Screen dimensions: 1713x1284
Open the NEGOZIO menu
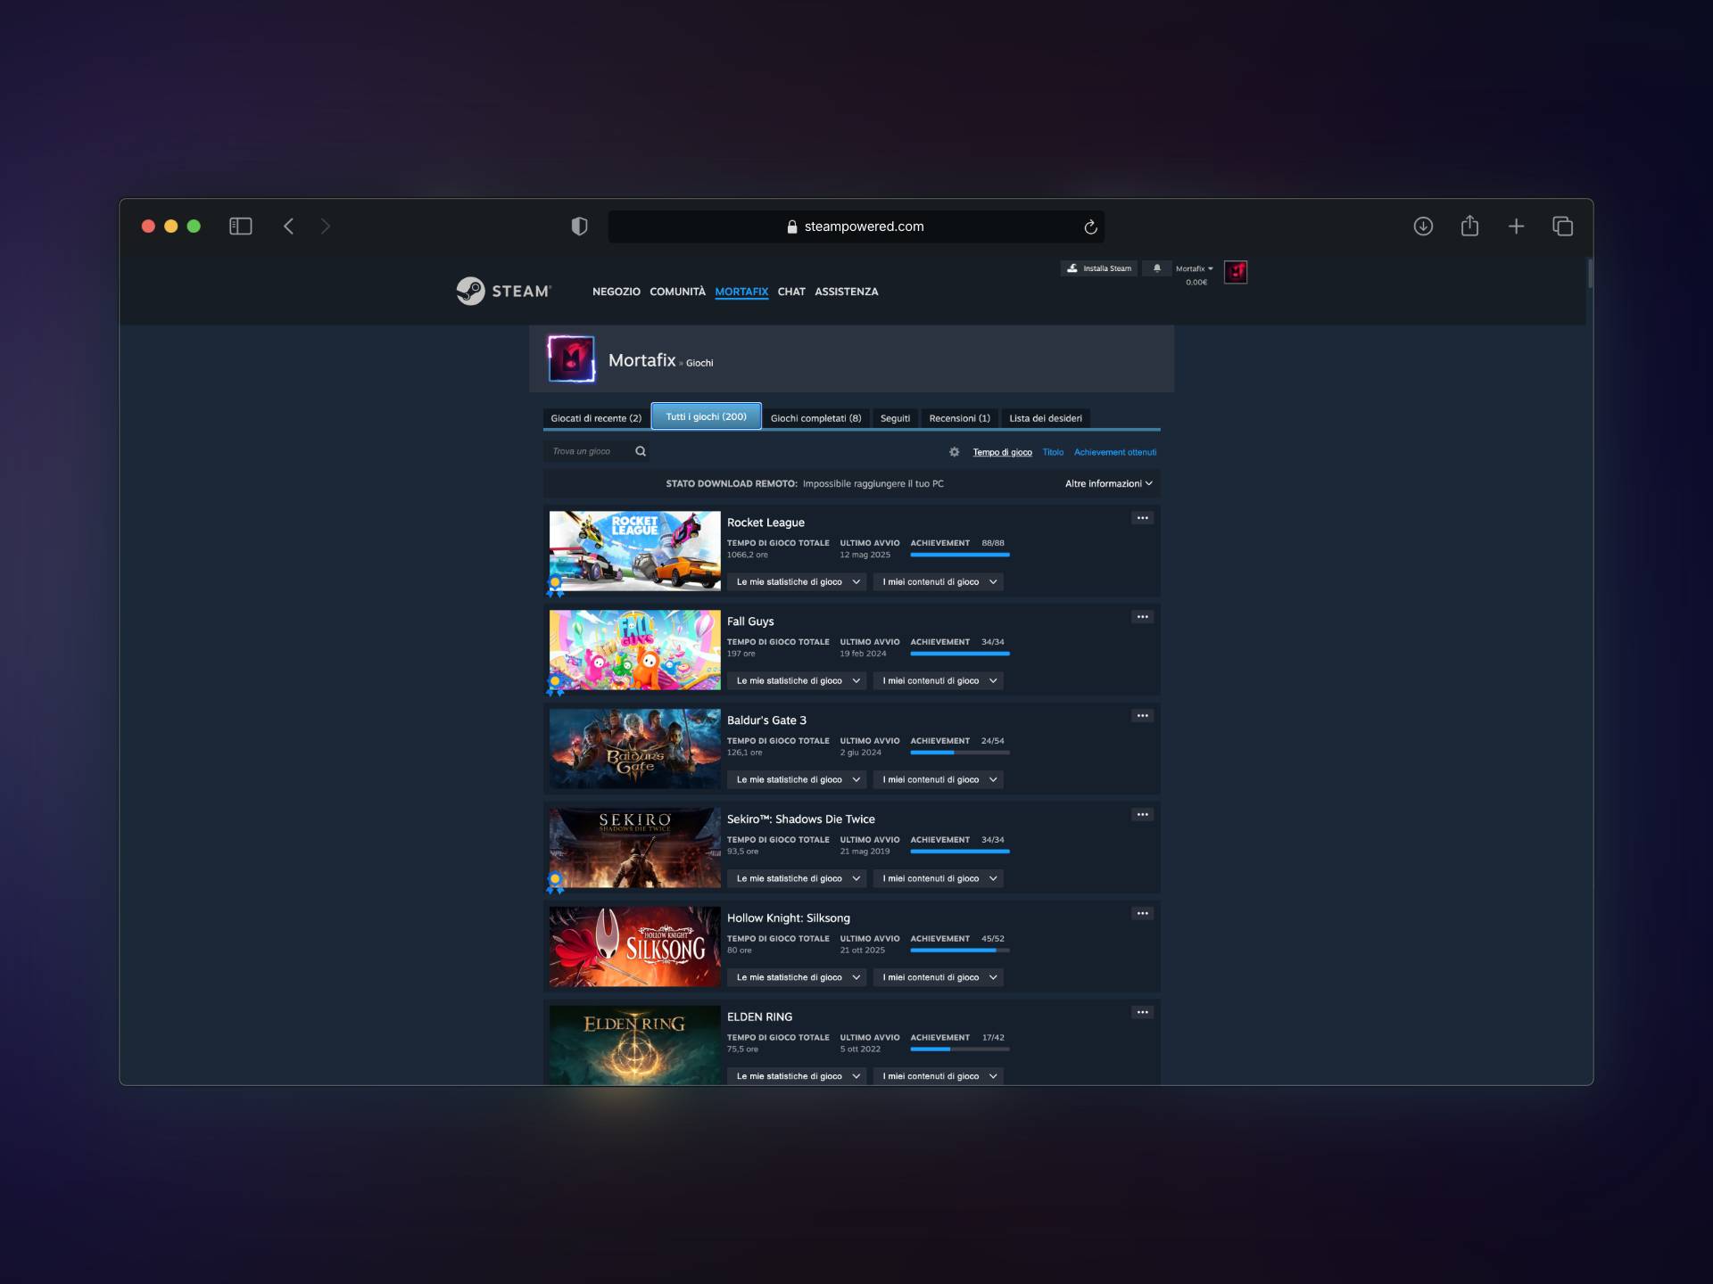point(617,292)
